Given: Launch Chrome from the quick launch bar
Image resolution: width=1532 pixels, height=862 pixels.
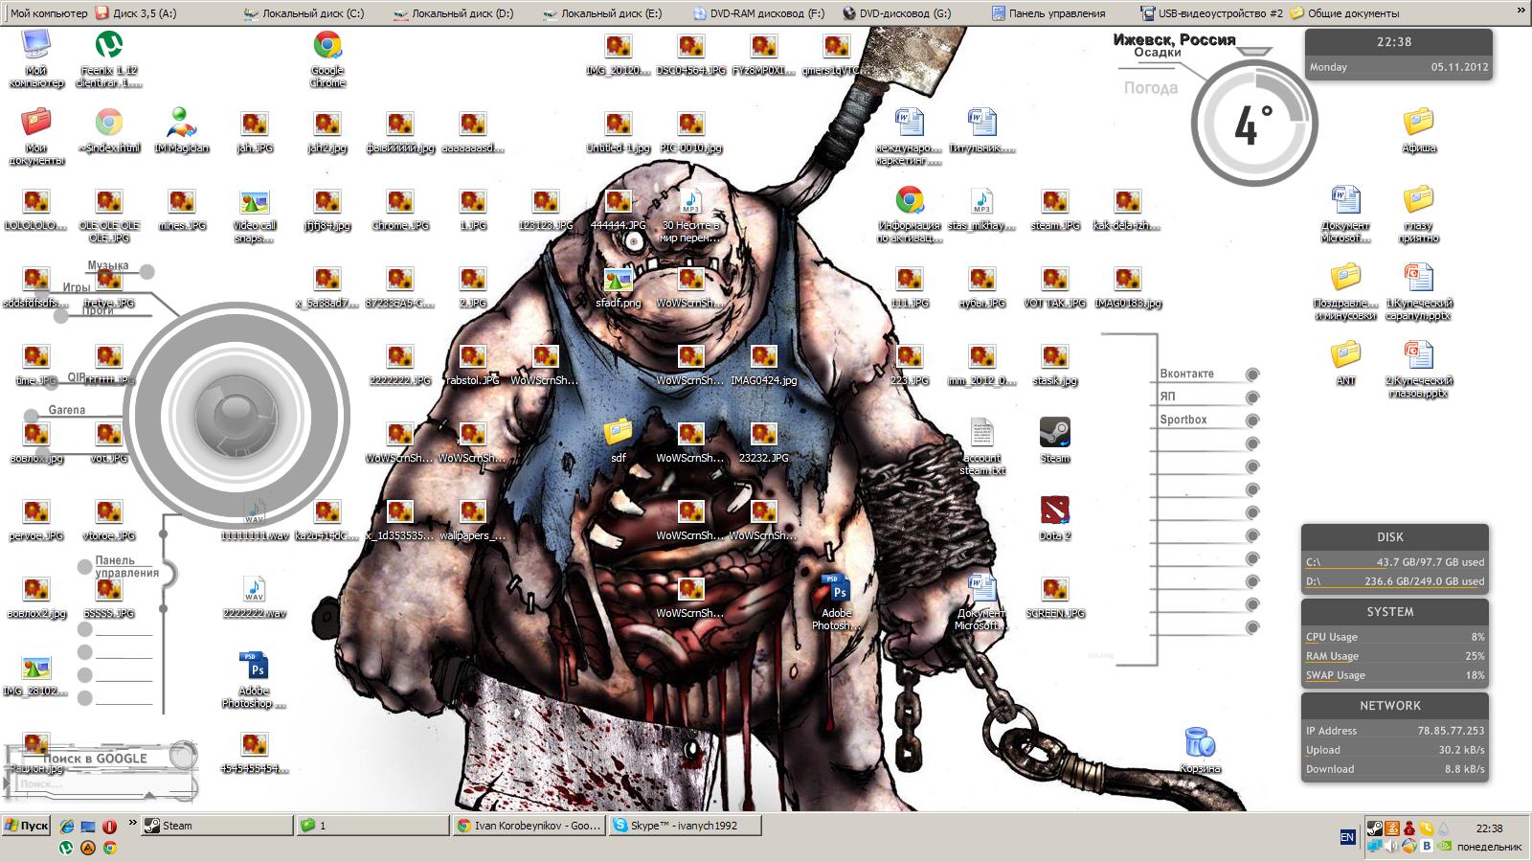Looking at the screenshot, I should point(110,848).
